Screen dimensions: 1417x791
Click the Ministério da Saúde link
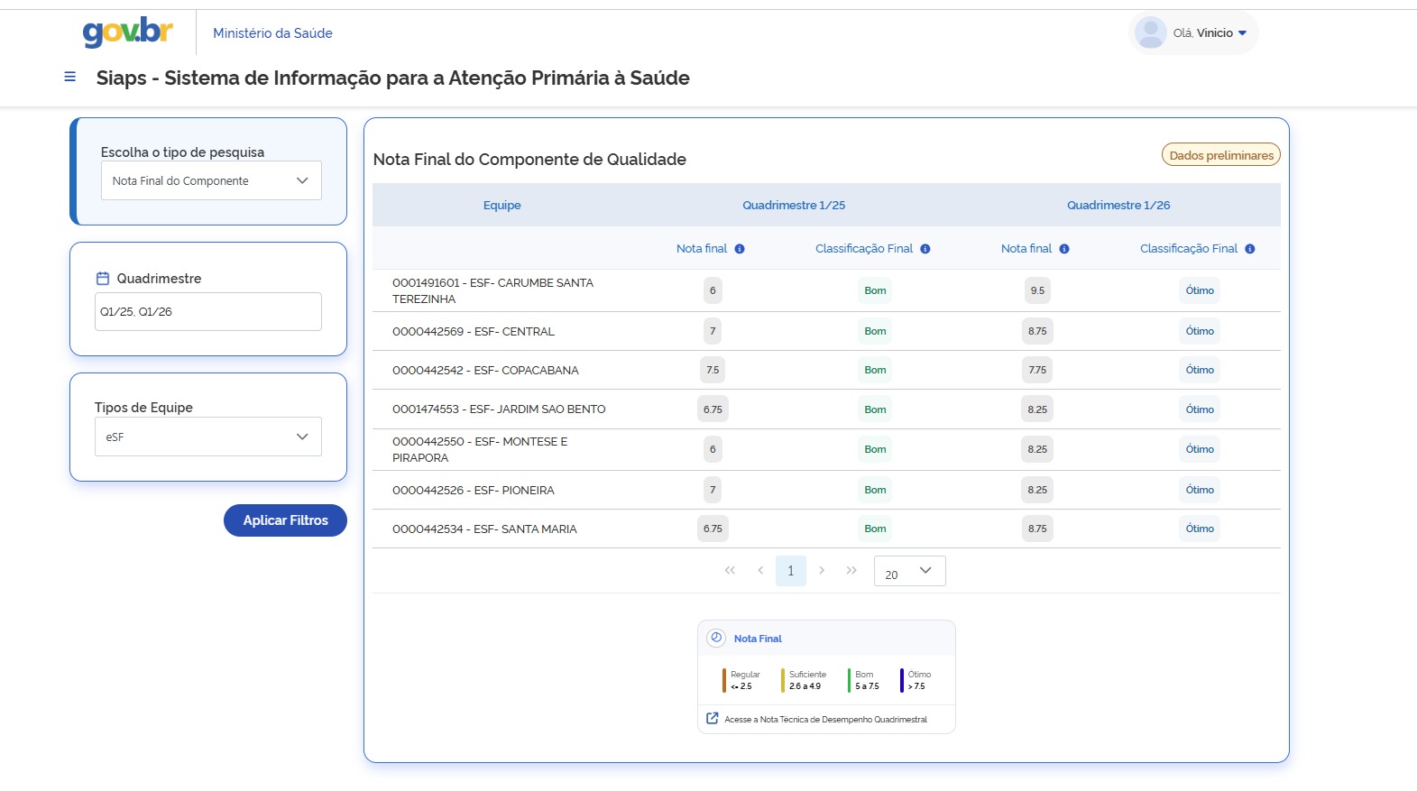click(272, 33)
